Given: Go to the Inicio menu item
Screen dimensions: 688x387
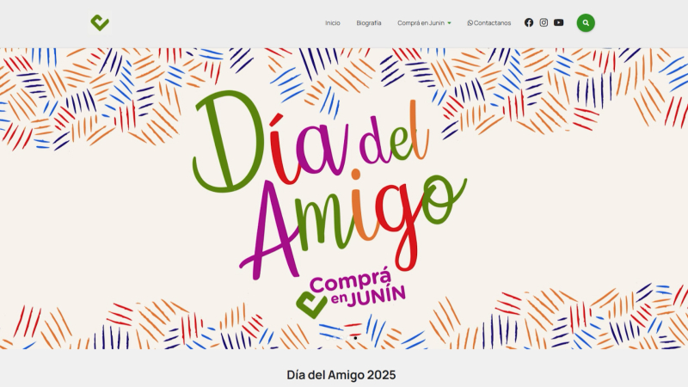Looking at the screenshot, I should [x=333, y=23].
